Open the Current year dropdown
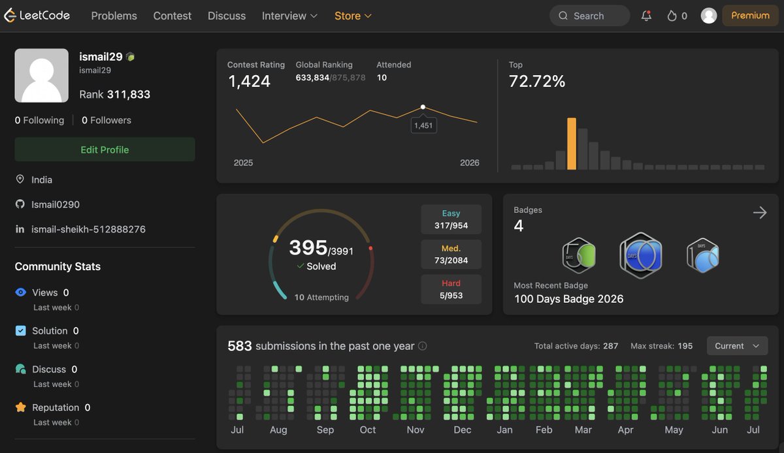 point(737,346)
